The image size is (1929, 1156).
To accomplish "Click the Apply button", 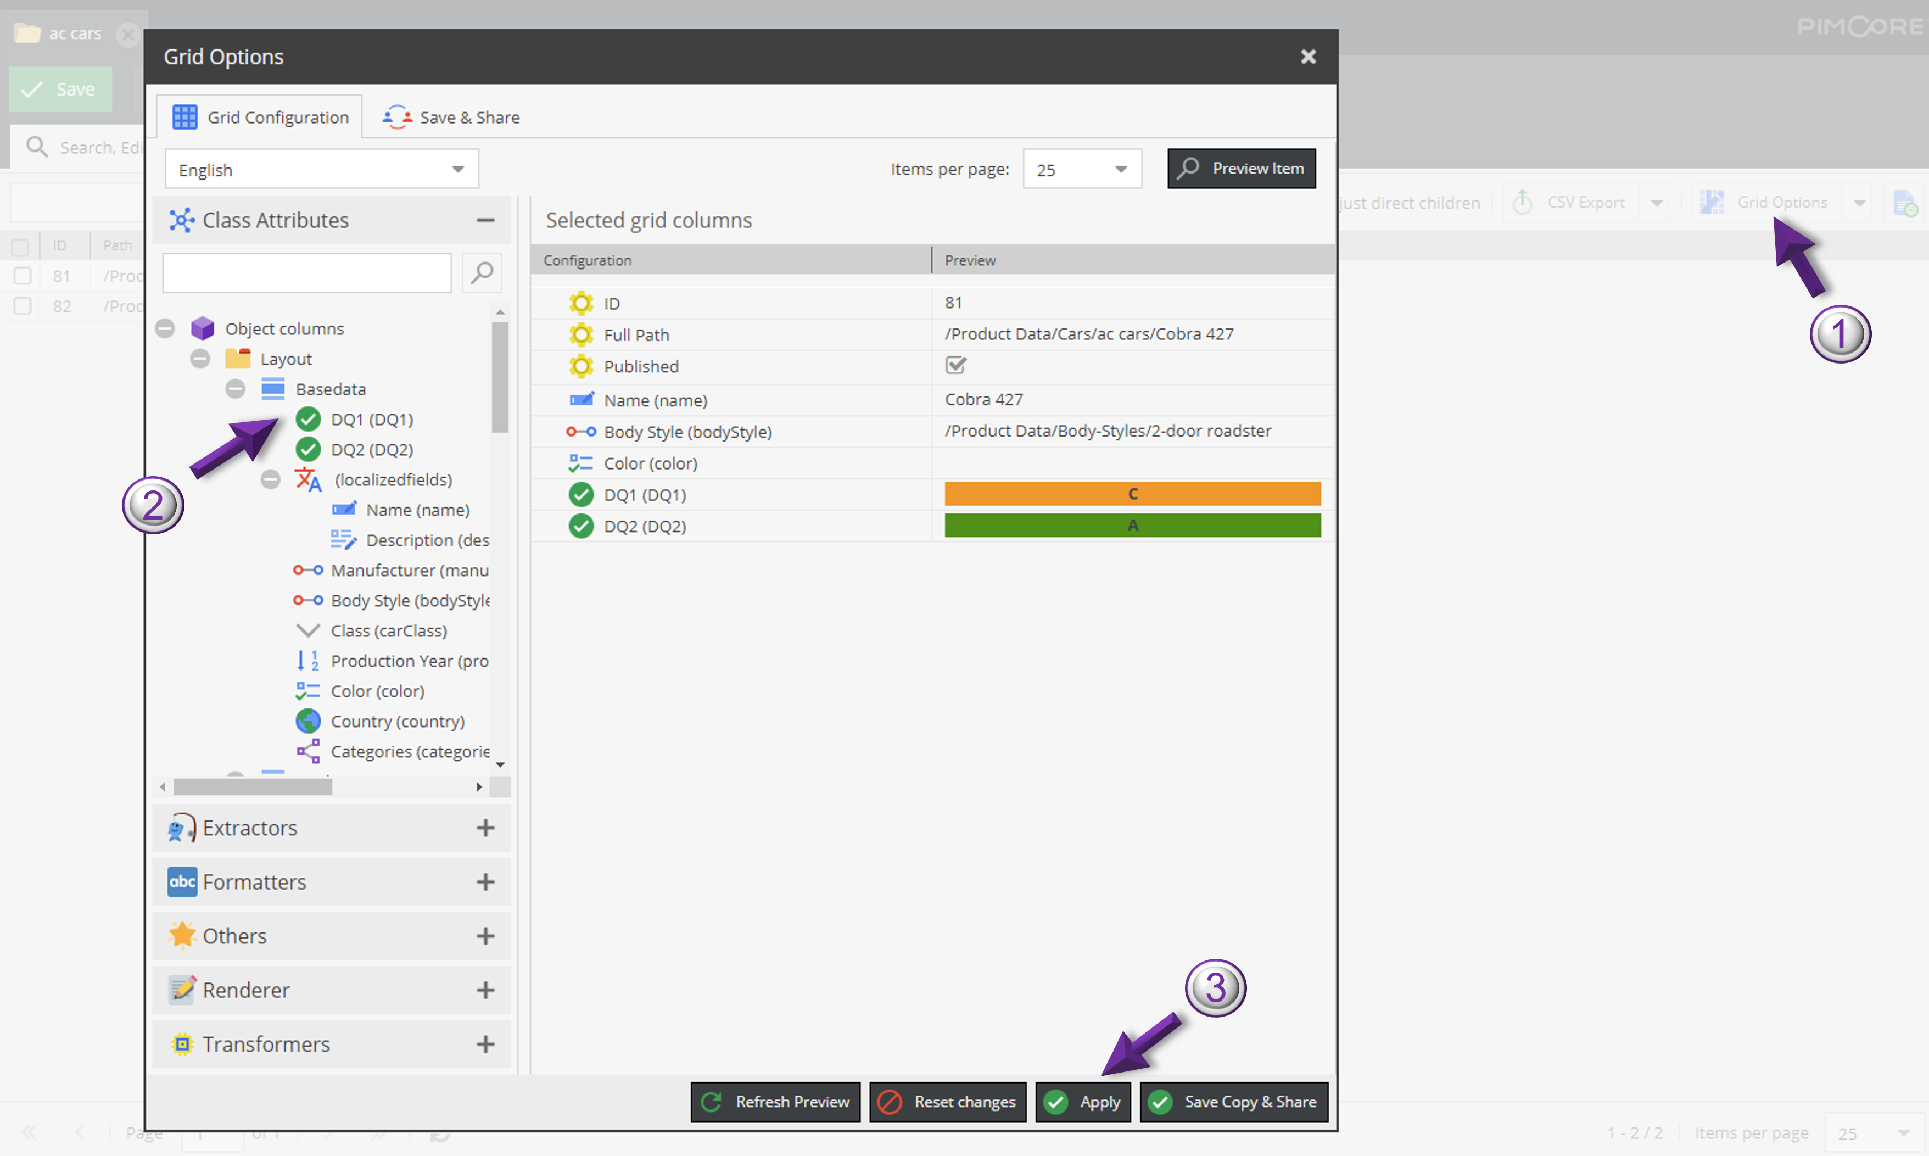I will tap(1082, 1102).
